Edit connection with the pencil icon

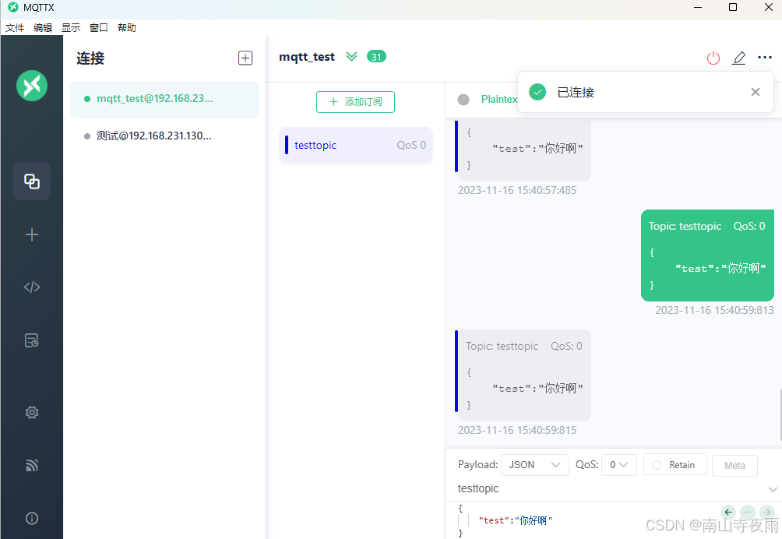[738, 58]
